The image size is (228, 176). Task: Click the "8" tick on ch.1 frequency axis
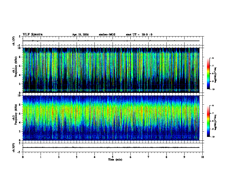[20, 57]
